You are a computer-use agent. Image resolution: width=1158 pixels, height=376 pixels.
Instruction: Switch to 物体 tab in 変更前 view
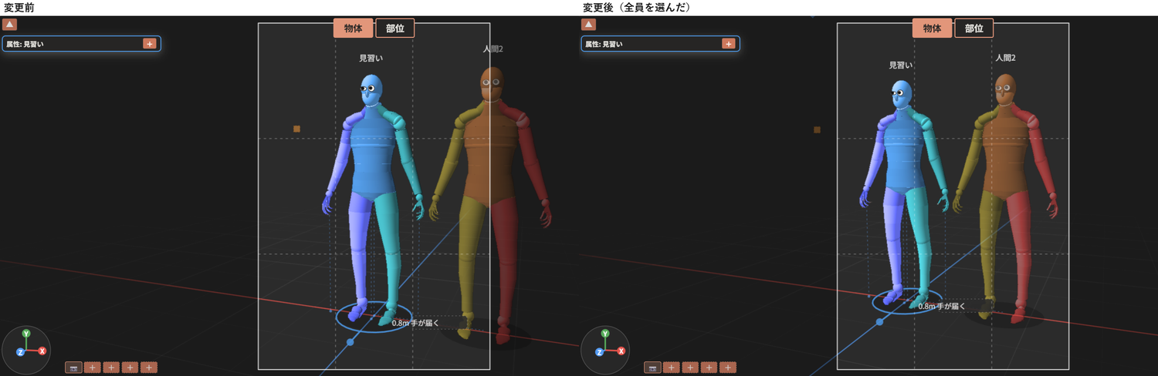(354, 29)
